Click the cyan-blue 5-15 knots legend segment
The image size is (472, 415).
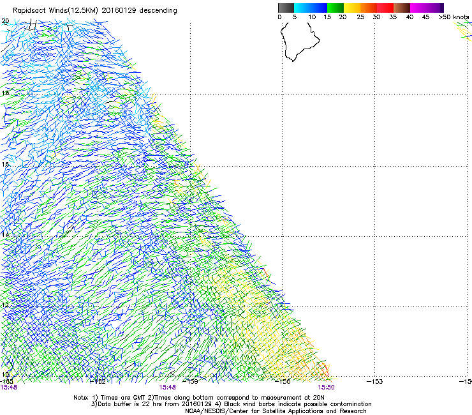coord(311,8)
